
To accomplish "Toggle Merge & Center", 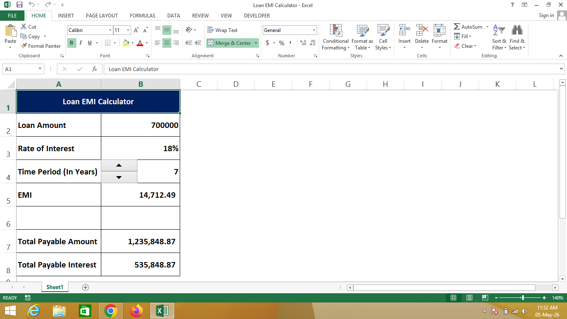I will tap(229, 43).
